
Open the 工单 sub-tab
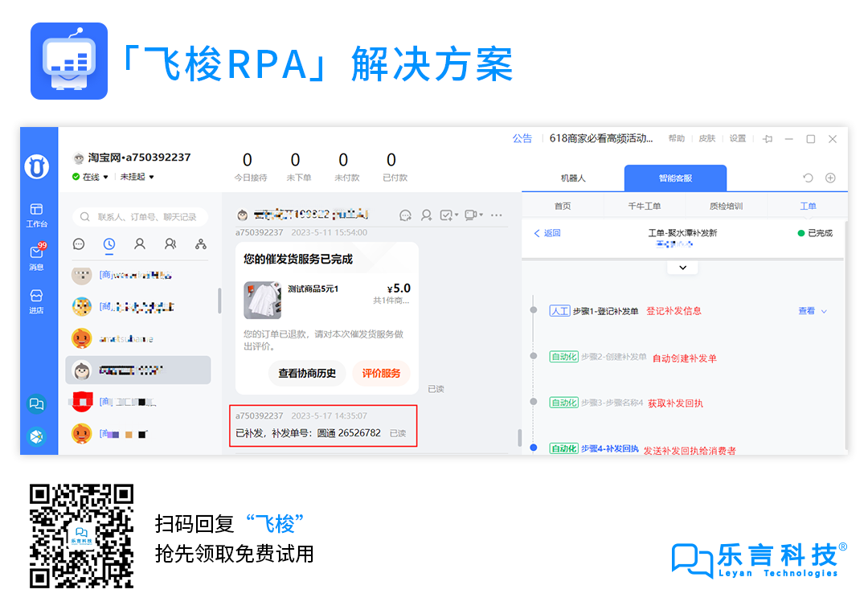808,206
